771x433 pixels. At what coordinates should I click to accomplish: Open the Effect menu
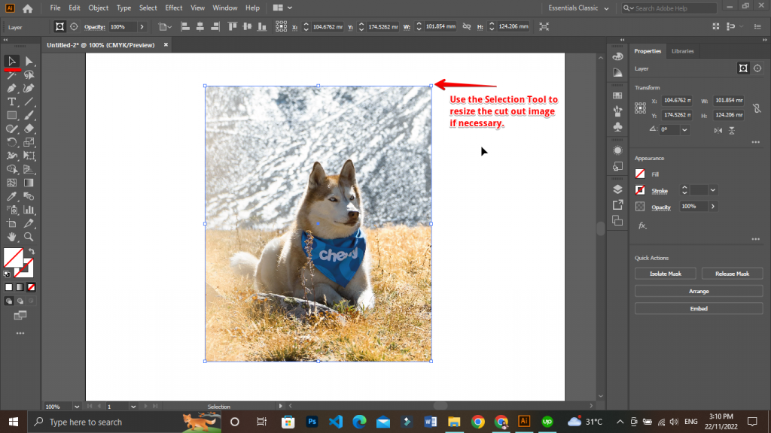click(174, 8)
